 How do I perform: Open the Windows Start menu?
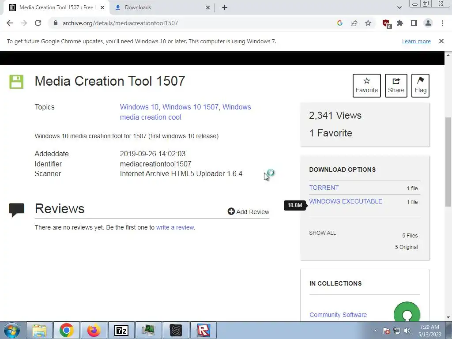pos(12,330)
